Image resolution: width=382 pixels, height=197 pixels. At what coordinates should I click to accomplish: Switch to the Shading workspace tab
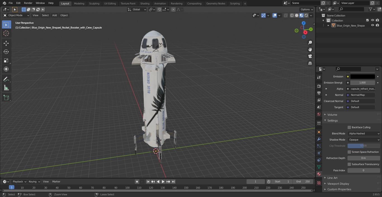[145, 3]
